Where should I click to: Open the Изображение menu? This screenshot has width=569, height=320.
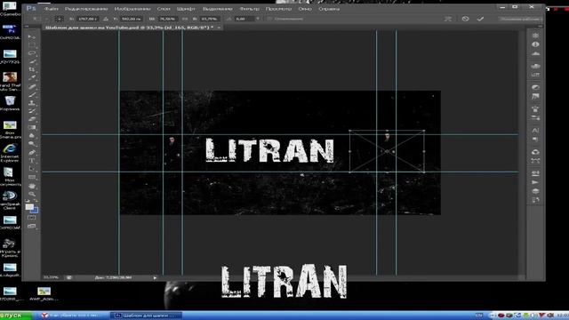[x=132, y=8]
